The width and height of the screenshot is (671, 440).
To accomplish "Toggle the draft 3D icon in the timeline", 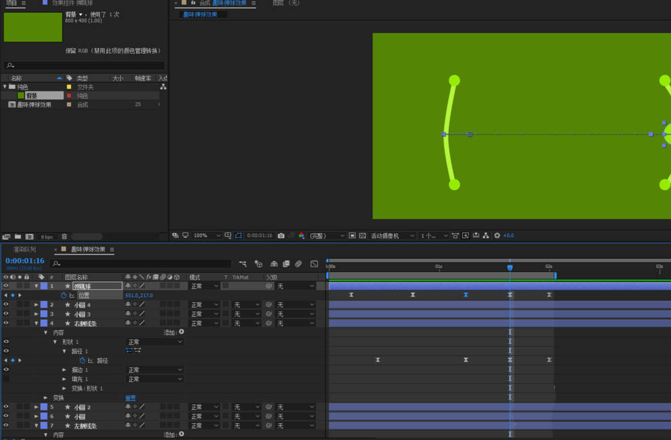I will click(x=258, y=264).
